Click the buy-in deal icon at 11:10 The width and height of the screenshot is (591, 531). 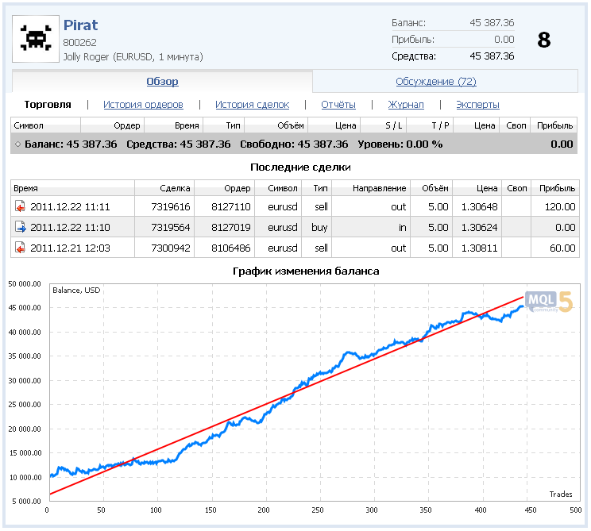(x=20, y=227)
